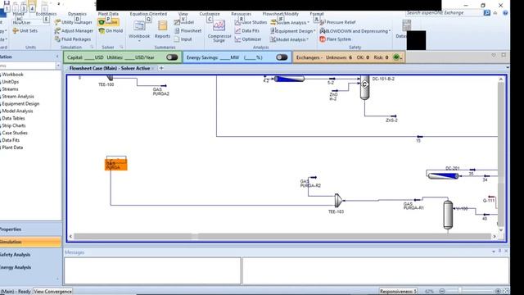Click the Search aspenONE Exchange field

coord(444,13)
